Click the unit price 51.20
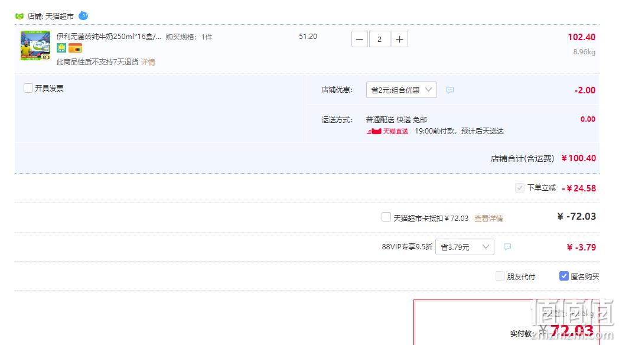Screen dimensions: 619x345 point(308,36)
